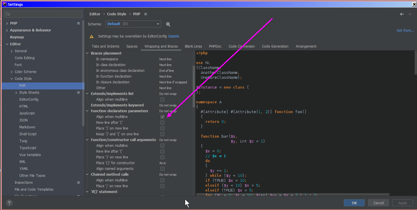The height and width of the screenshot is (210, 417).
Task: Collapse the Braces placement section
Action: point(88,53)
